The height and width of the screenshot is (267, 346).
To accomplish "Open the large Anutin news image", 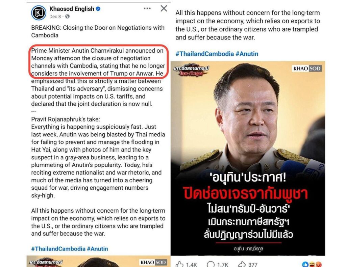I will pos(248,158).
